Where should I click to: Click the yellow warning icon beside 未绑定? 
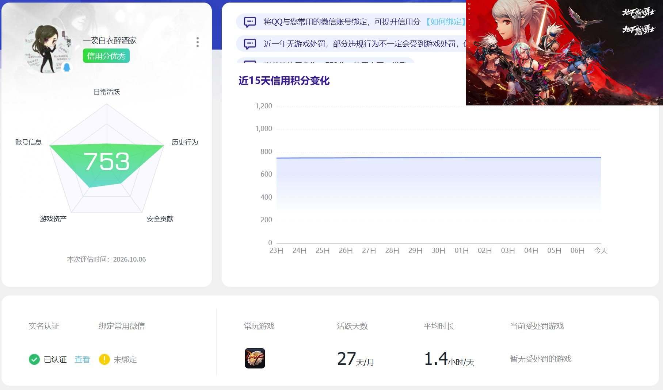coord(104,359)
